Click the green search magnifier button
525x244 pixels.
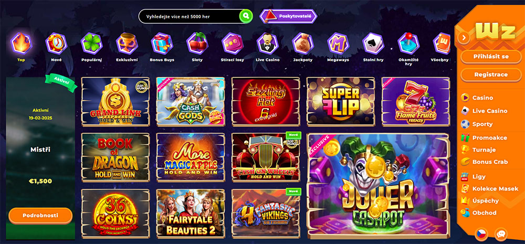(x=246, y=16)
